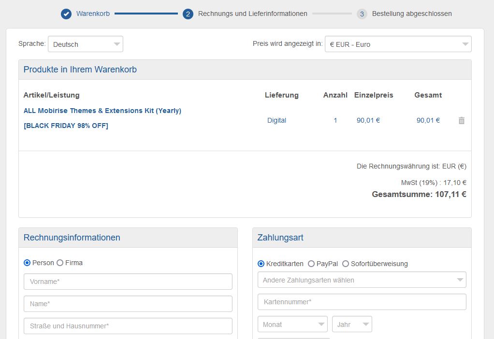Expand Andere Zahlungsarten wählen dropdown
The image size is (494, 339).
coord(362,280)
